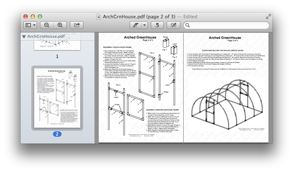The height and width of the screenshot is (172, 293).
Task: Click the zoom in magnifier button
Action: pyautogui.click(x=60, y=25)
